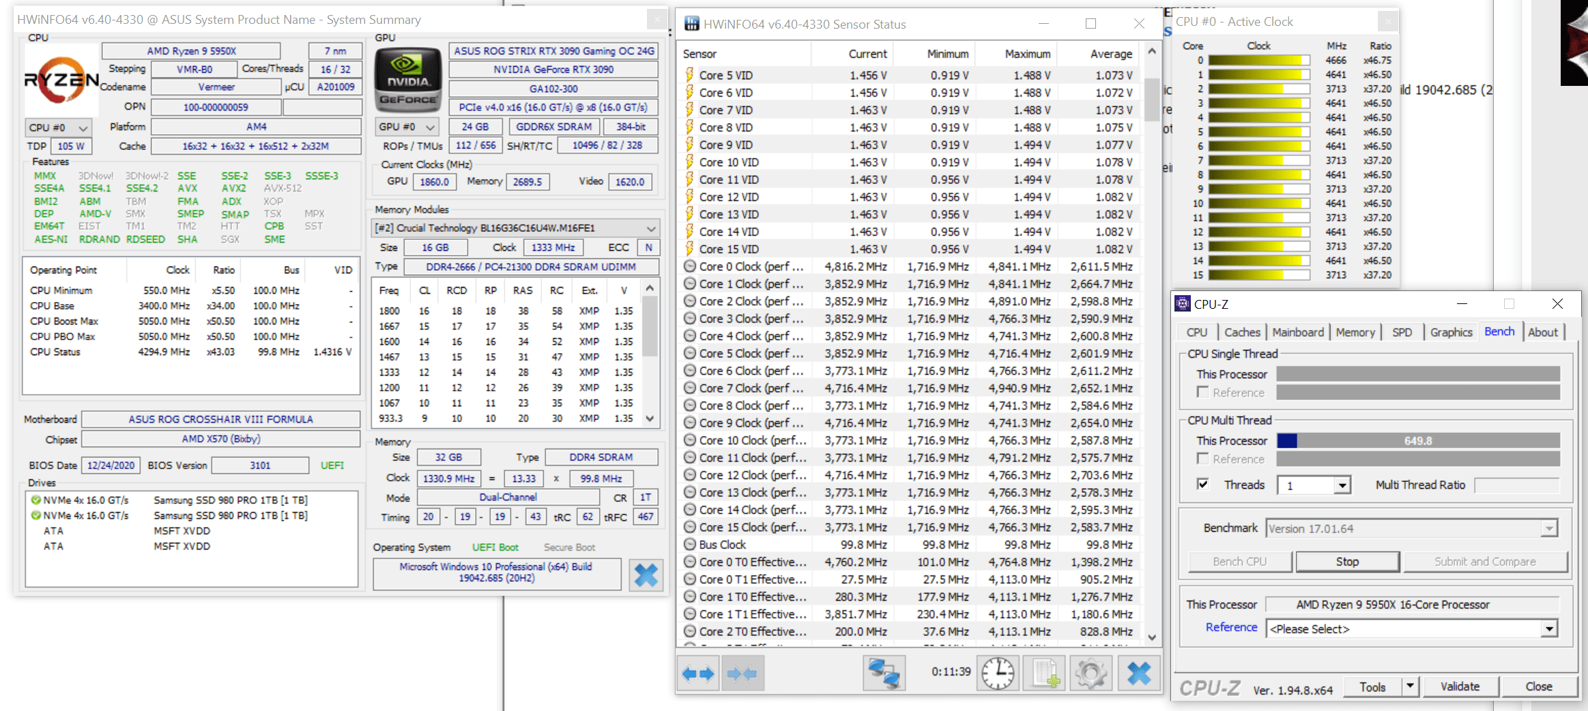The image size is (1588, 711).
Task: Reset sensor min/max with the clock icon
Action: click(998, 674)
